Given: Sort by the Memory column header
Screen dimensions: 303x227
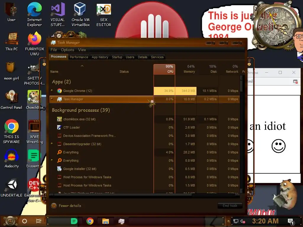Looking at the screenshot, I should click(186, 69).
